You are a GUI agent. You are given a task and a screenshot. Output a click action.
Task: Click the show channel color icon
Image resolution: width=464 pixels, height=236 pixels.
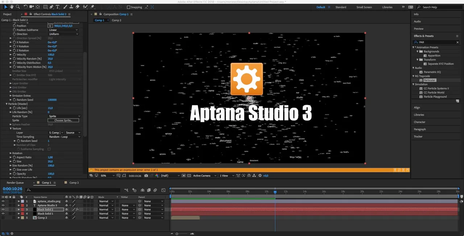(157, 175)
